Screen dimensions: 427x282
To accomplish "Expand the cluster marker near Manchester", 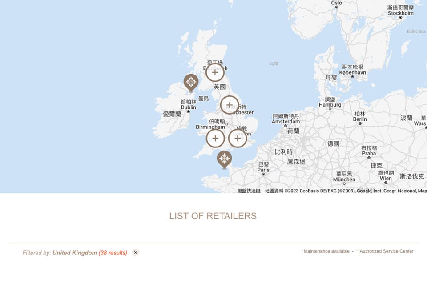I will pyautogui.click(x=230, y=105).
